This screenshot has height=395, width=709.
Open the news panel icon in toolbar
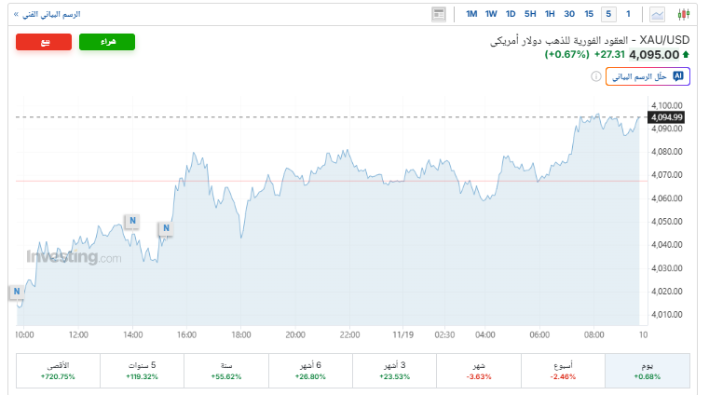pos(439,14)
